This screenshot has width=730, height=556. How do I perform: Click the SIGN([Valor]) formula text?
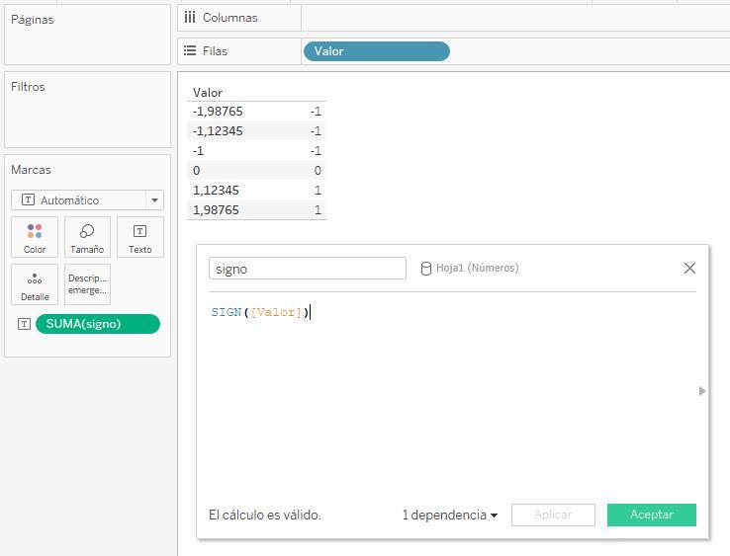tap(259, 313)
